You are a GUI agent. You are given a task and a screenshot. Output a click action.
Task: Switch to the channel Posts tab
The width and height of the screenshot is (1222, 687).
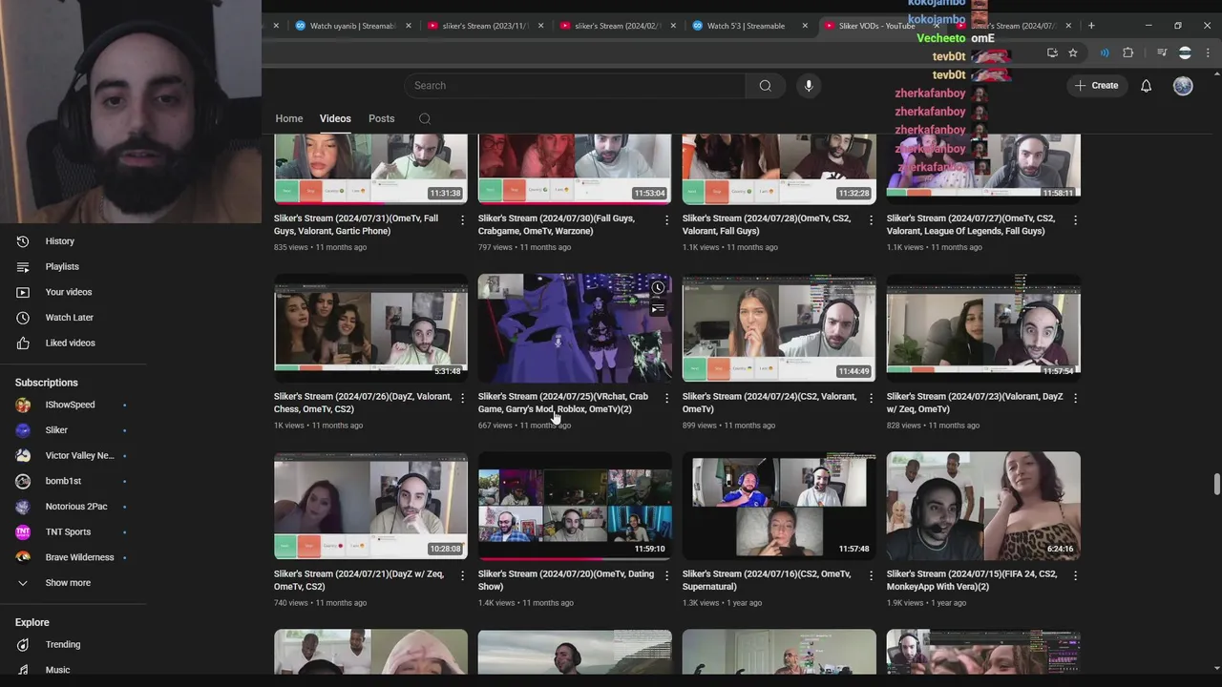tap(381, 118)
